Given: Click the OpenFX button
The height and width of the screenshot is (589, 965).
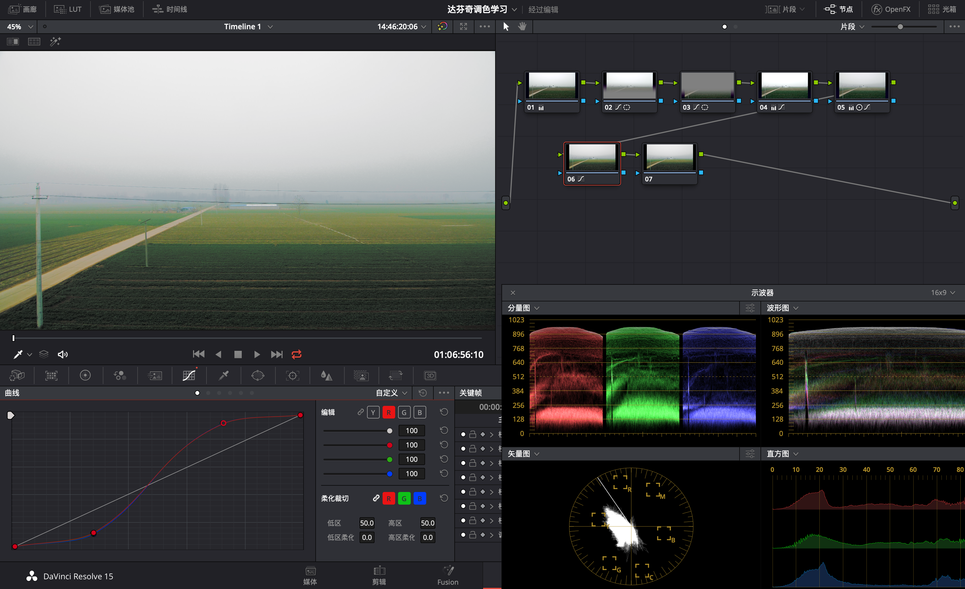Looking at the screenshot, I should 891,9.
